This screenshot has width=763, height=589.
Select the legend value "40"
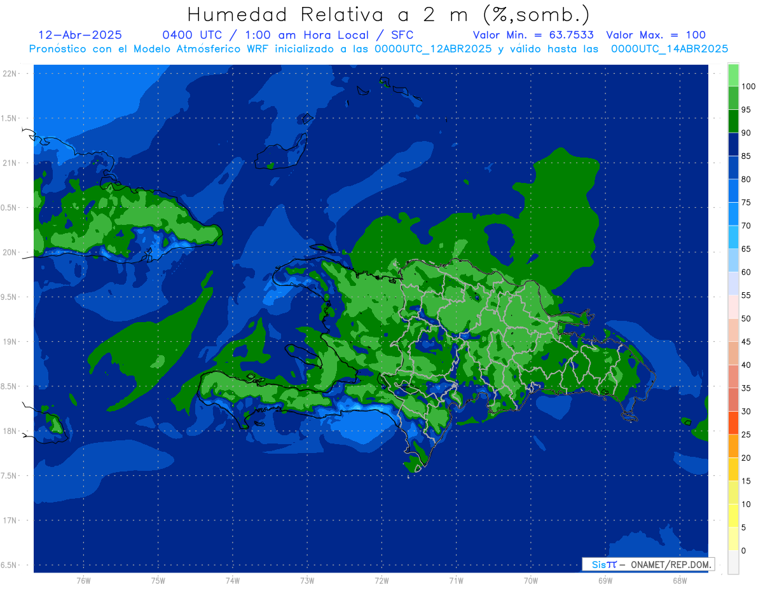point(746,365)
